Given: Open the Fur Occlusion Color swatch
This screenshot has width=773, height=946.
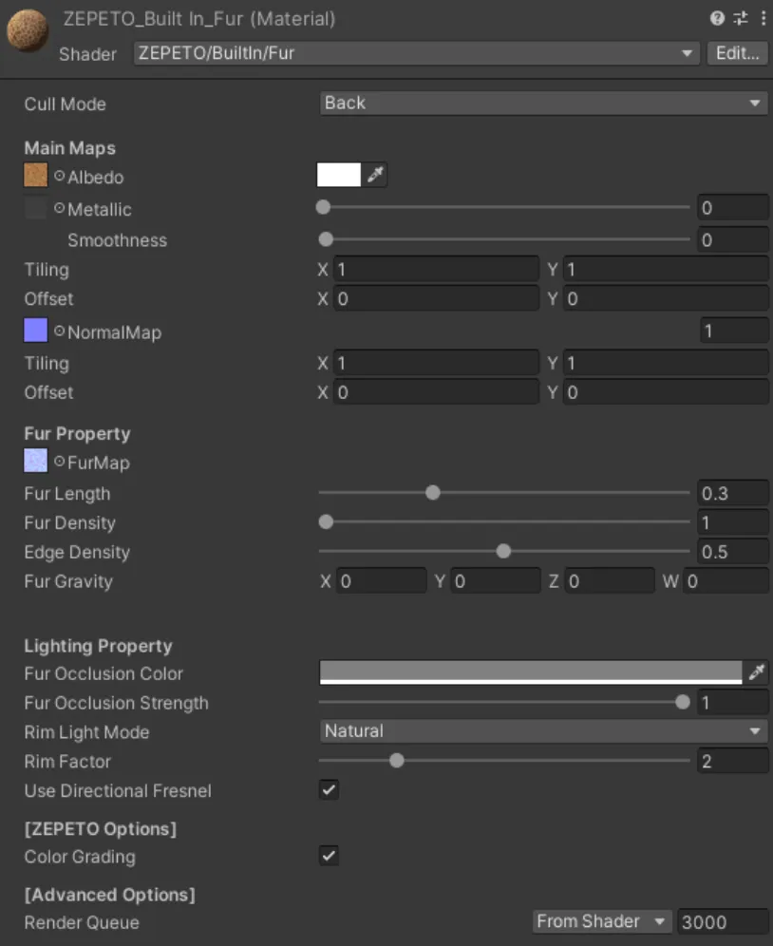Looking at the screenshot, I should click(531, 672).
